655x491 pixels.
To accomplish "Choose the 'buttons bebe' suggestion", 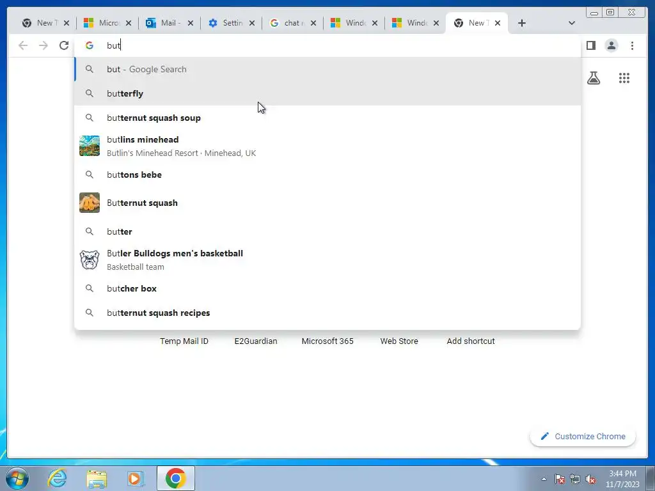I will [x=327, y=175].
